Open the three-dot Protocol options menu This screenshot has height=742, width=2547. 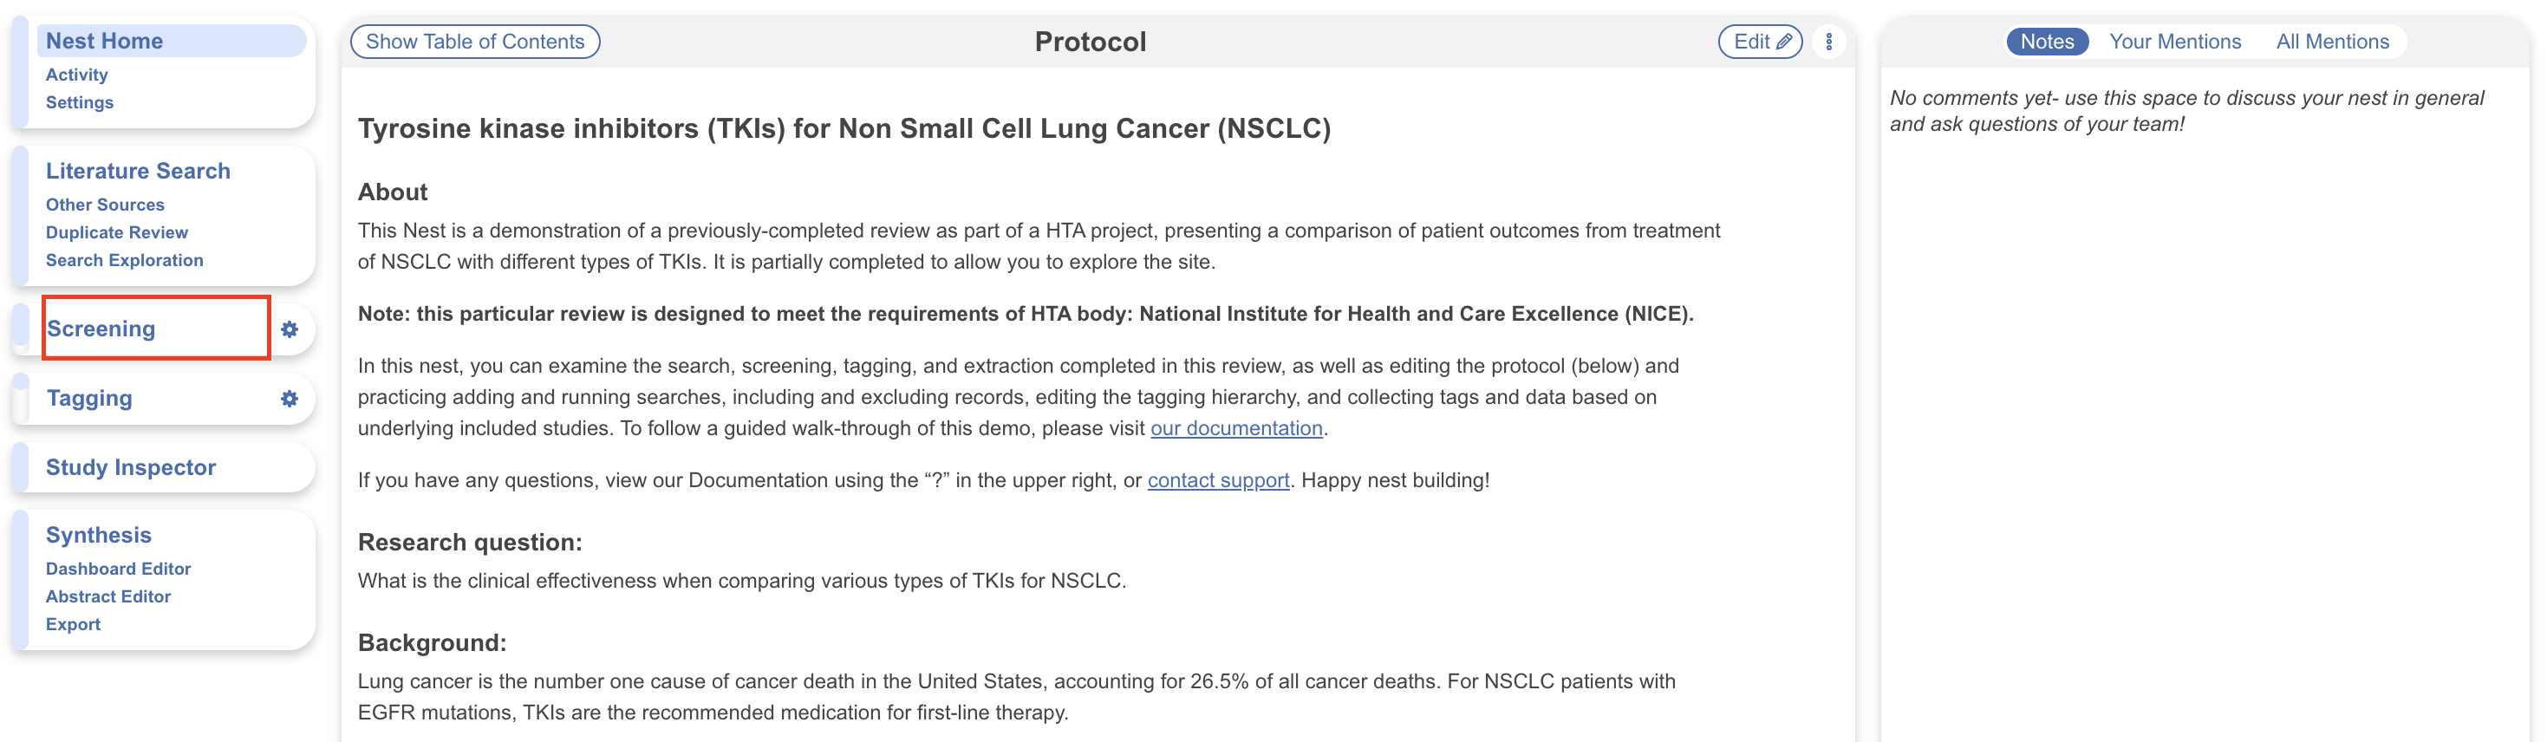pyautogui.click(x=1828, y=42)
